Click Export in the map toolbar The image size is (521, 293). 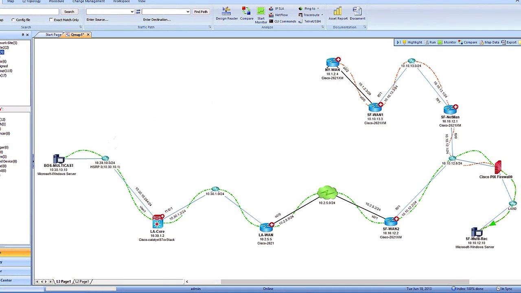509,42
